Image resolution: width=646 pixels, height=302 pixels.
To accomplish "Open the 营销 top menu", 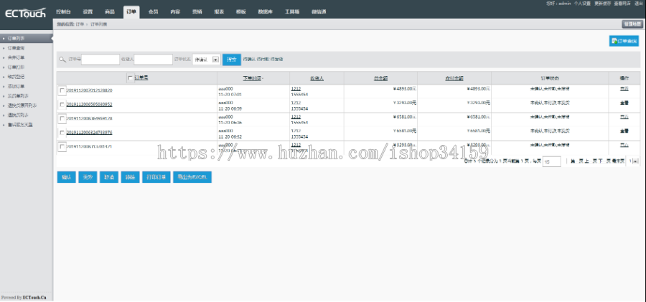I will coord(197,12).
